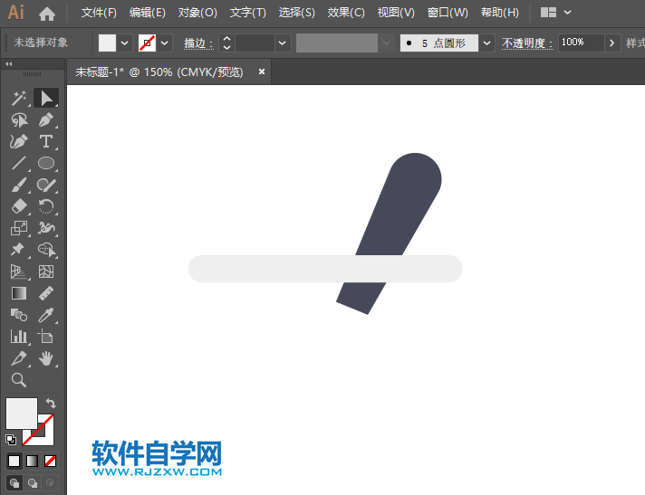Open the 5 点圆形 brush dropdown
Image resolution: width=645 pixels, height=495 pixels.
486,43
